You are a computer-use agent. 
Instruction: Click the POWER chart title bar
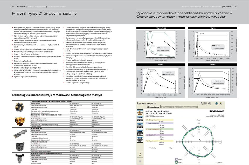pyautogui.click(x=213, y=28)
